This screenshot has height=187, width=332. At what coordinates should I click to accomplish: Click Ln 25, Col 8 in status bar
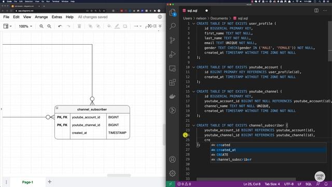252,184
